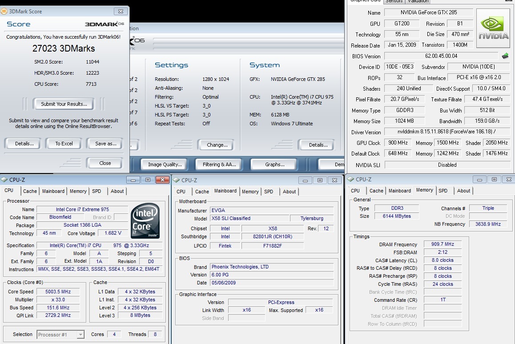
Task: Open About tab in right CPU-Z window
Action: coord(464,191)
